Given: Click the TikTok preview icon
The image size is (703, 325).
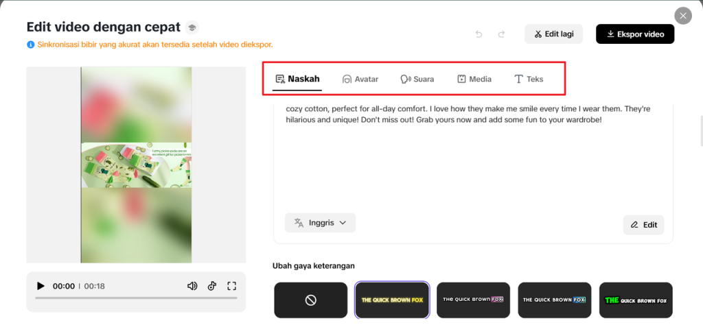Looking at the screenshot, I should pyautogui.click(x=212, y=286).
